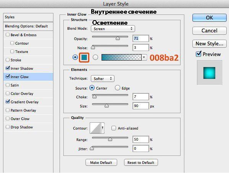Screen dimensions: 229x173
Task: Click the Contour curve thumbnail
Action: (95, 128)
